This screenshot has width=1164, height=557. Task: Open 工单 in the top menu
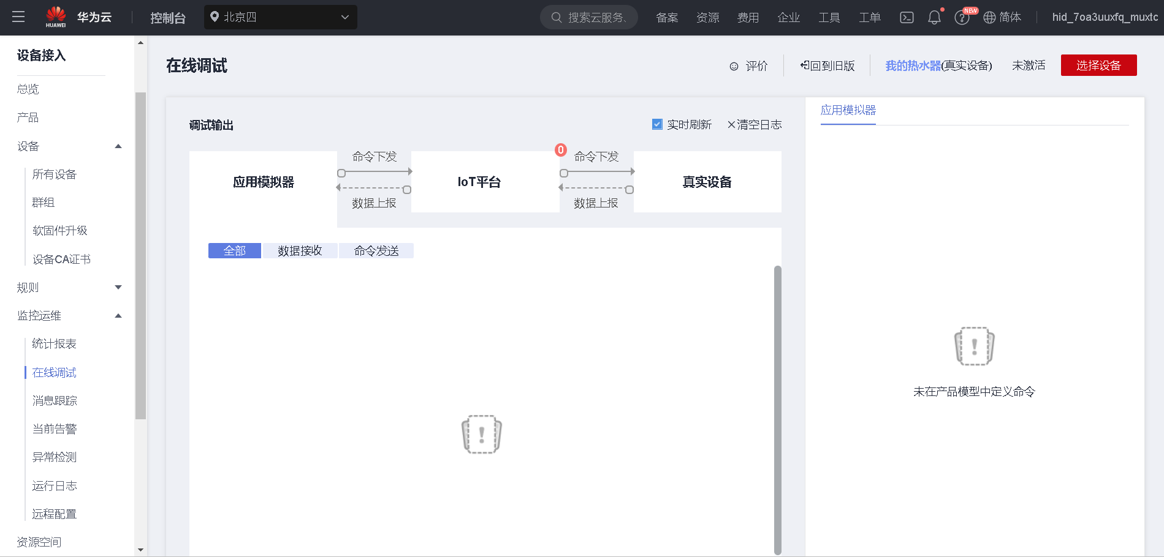869,17
